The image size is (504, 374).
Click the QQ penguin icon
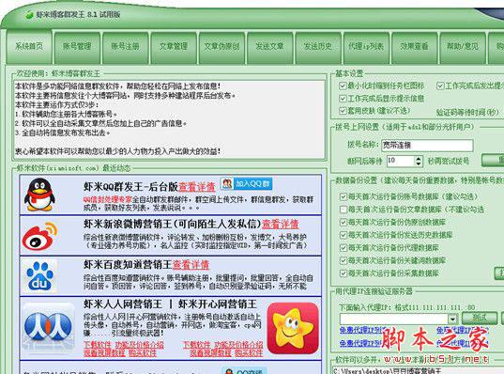(x=39, y=195)
